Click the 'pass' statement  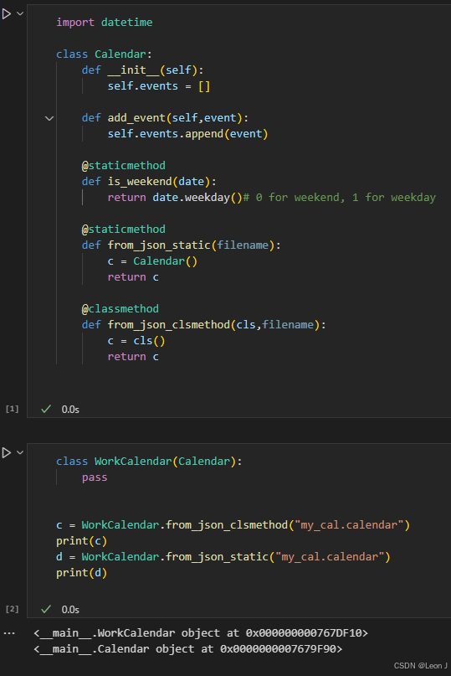click(95, 477)
